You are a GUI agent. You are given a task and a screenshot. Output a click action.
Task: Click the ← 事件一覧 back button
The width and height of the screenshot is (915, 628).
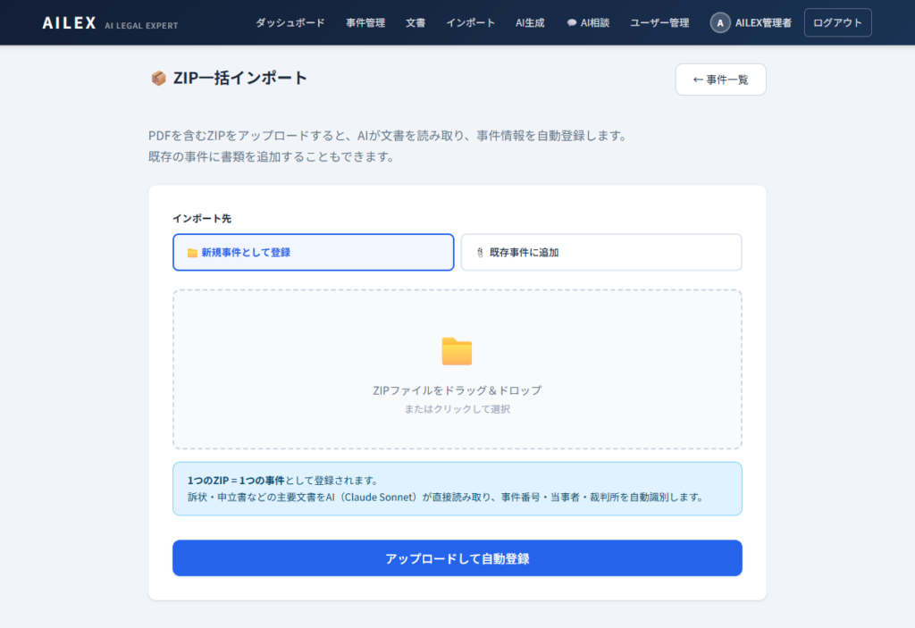click(x=720, y=80)
